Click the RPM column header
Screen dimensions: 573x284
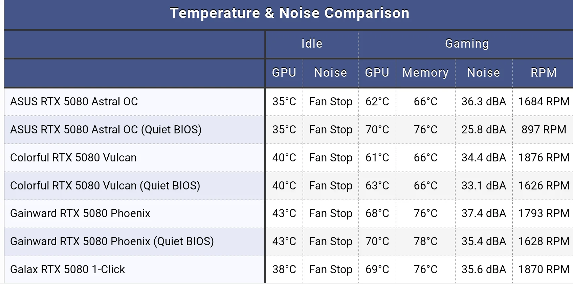click(544, 73)
